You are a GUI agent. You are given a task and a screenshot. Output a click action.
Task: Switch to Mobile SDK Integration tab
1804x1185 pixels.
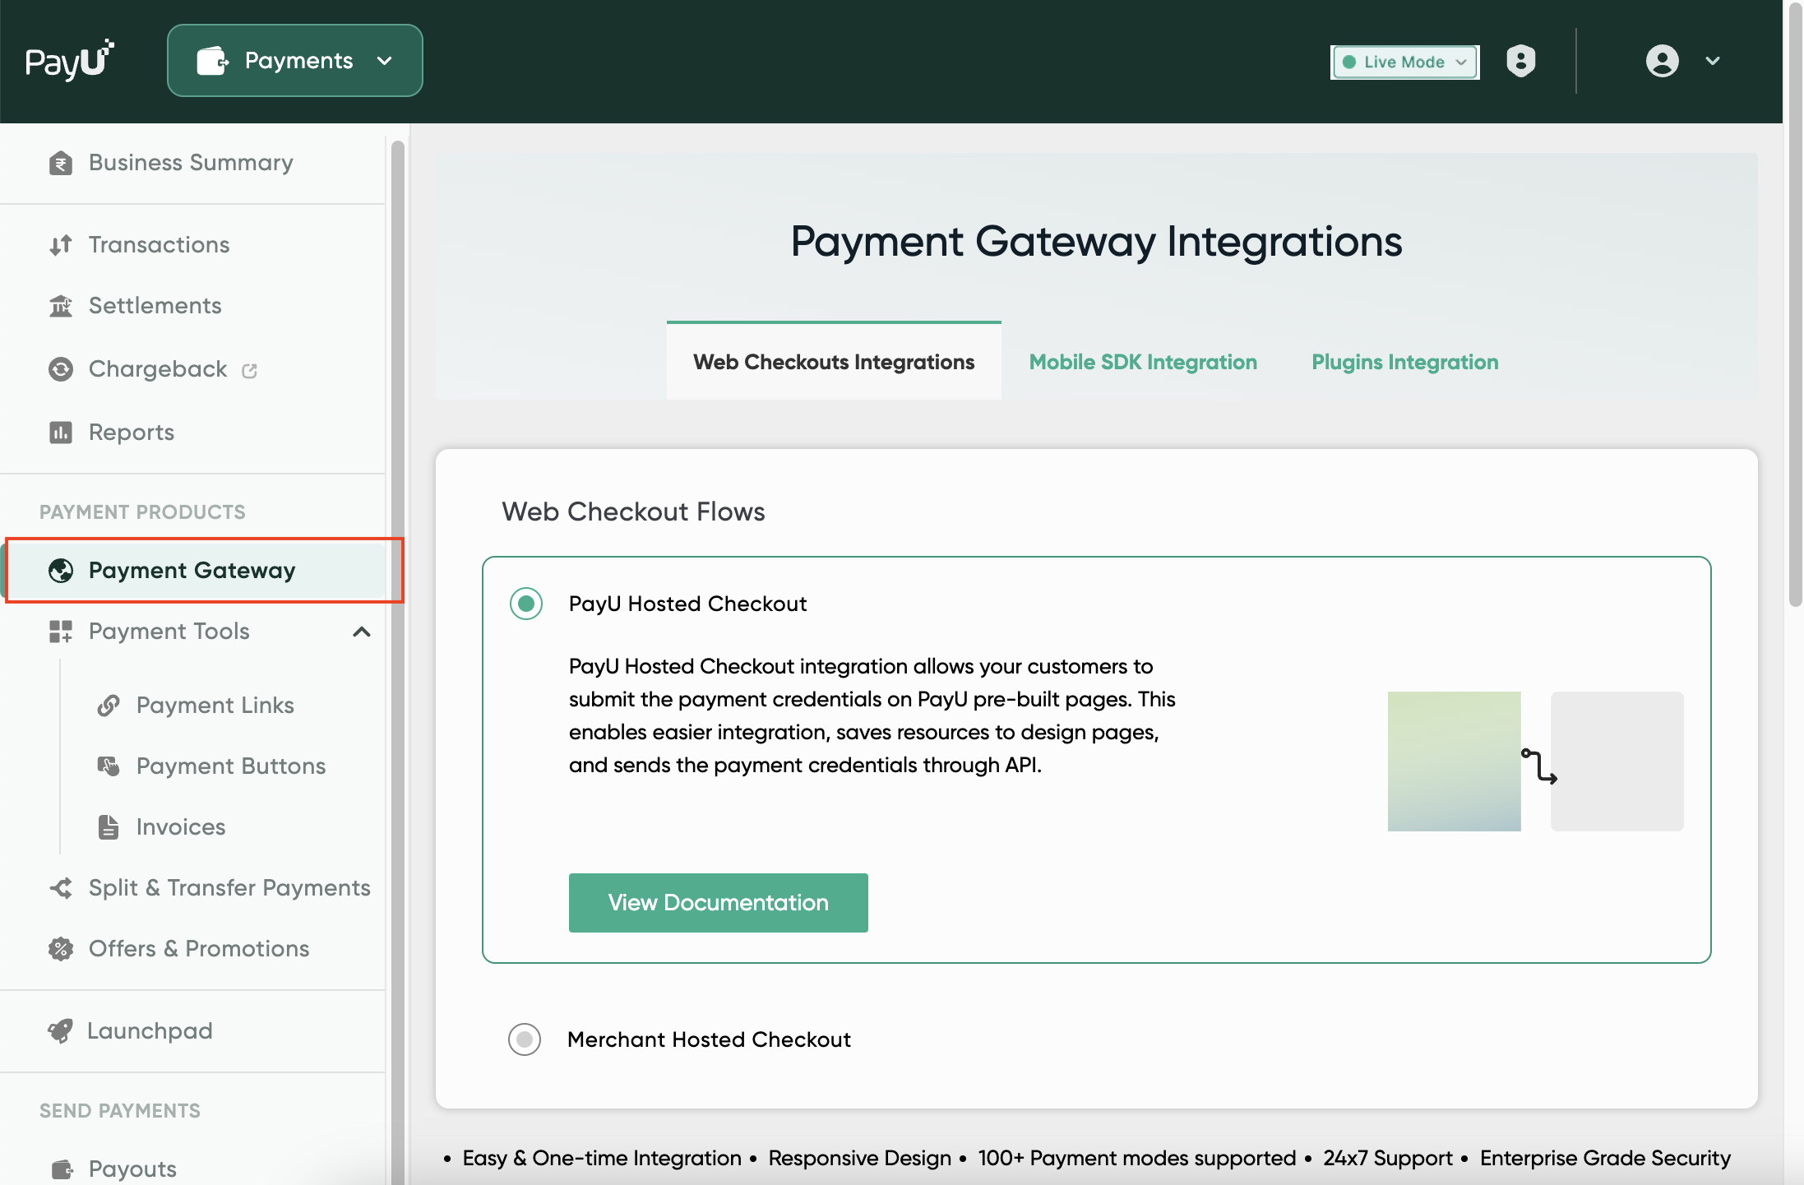tap(1143, 362)
